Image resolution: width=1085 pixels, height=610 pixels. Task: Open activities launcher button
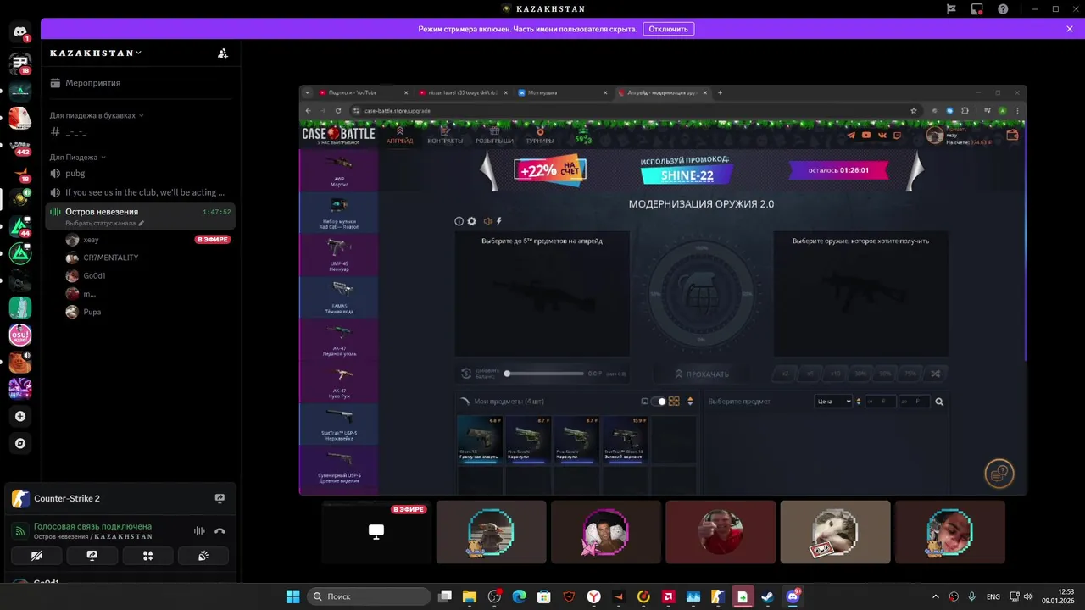[147, 556]
